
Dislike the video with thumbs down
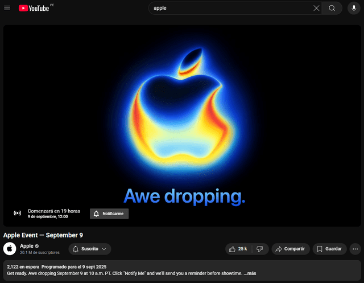point(260,249)
